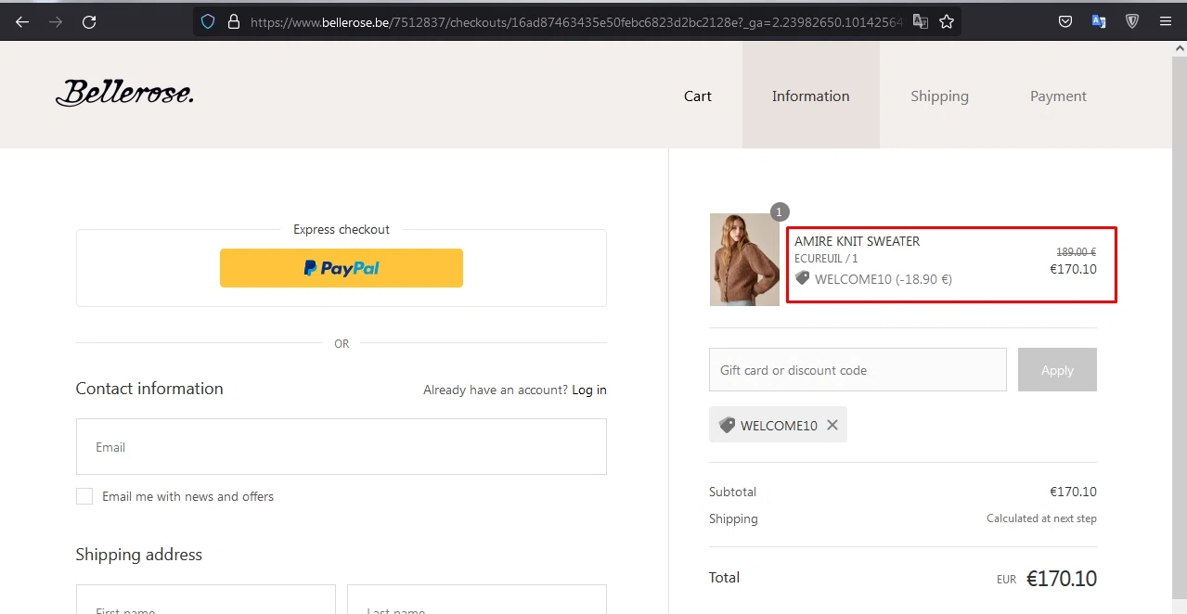Viewport: 1187px width, 614px height.
Task: Reload the page with the refresh icon
Action: 89,21
